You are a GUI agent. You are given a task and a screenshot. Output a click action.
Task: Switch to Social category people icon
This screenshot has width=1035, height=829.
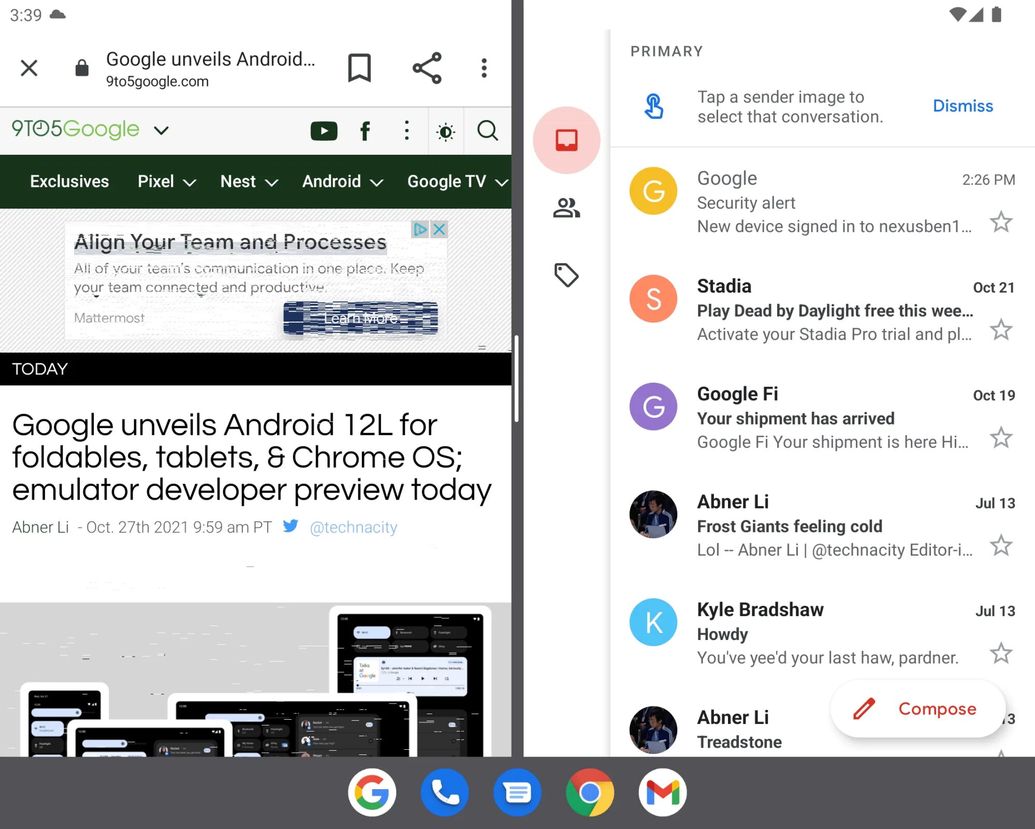(566, 208)
